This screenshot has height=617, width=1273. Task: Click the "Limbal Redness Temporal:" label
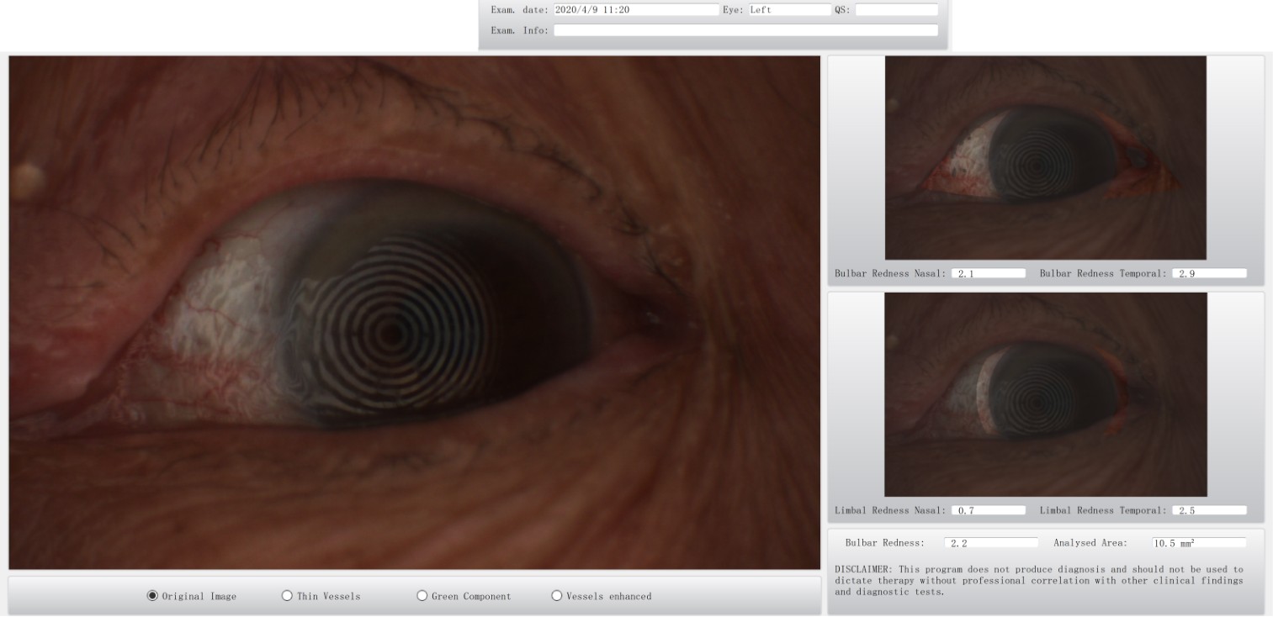click(x=1103, y=510)
